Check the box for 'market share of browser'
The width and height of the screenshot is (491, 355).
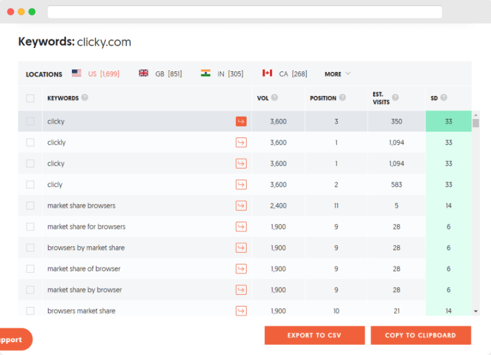click(x=30, y=269)
